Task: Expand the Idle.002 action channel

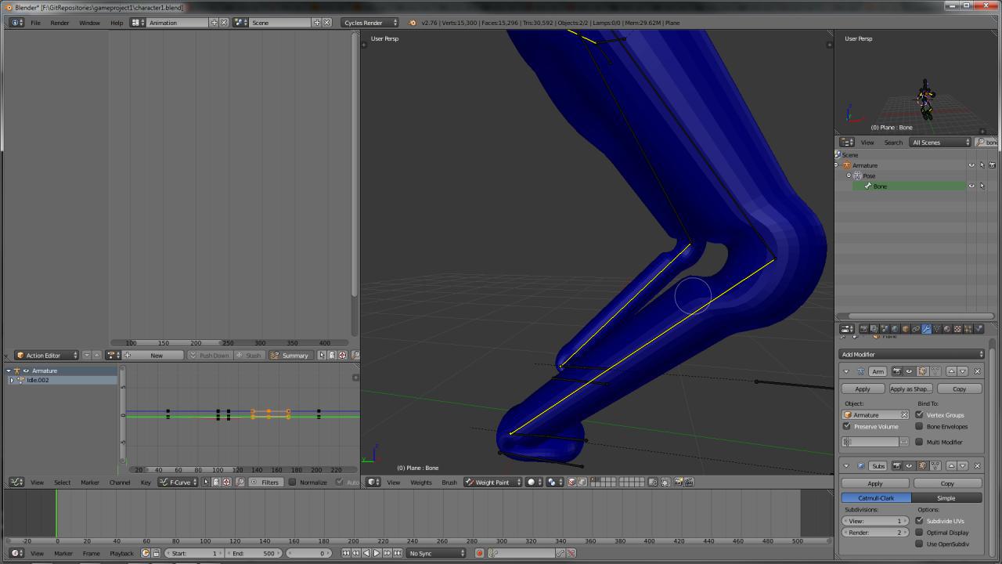Action: [x=11, y=380]
